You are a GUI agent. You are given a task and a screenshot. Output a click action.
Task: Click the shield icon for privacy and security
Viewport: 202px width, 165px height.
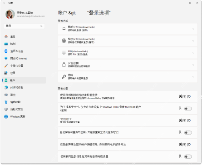point(6,109)
